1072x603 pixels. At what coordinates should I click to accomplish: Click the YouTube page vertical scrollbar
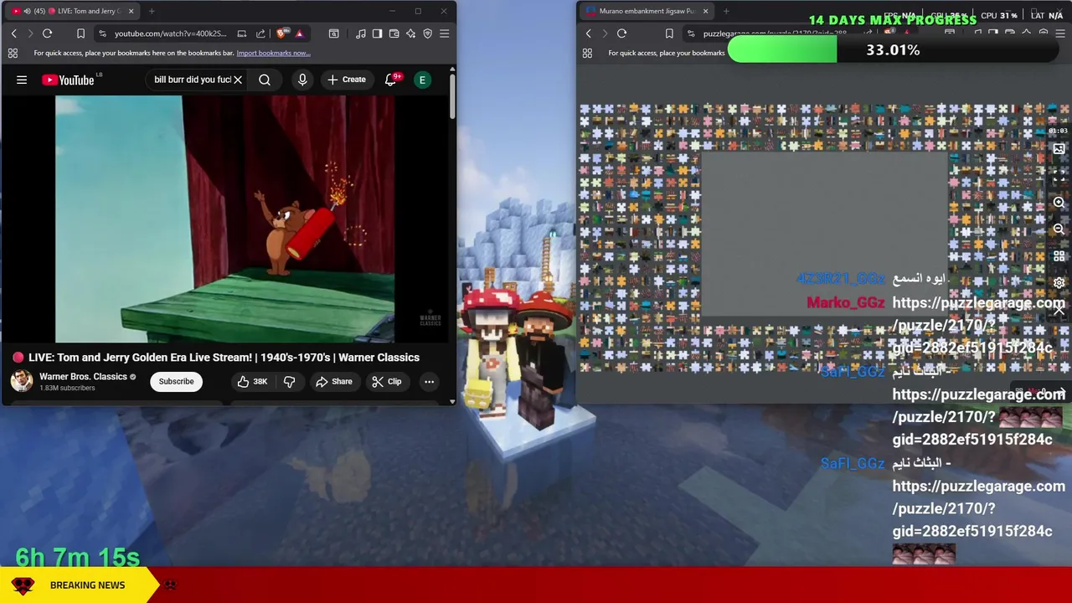(452, 96)
